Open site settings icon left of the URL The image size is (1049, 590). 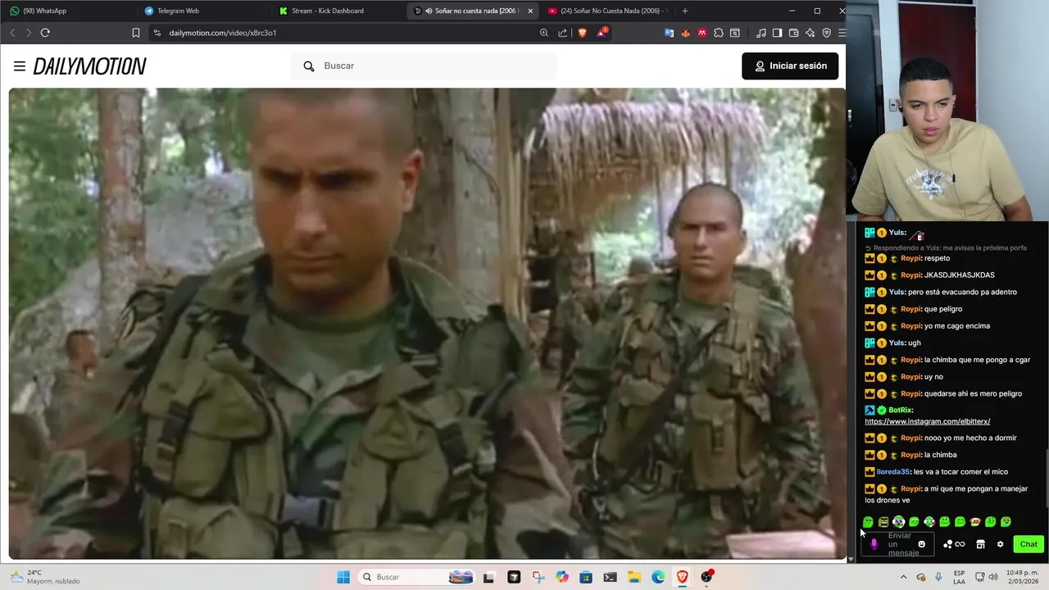point(157,33)
